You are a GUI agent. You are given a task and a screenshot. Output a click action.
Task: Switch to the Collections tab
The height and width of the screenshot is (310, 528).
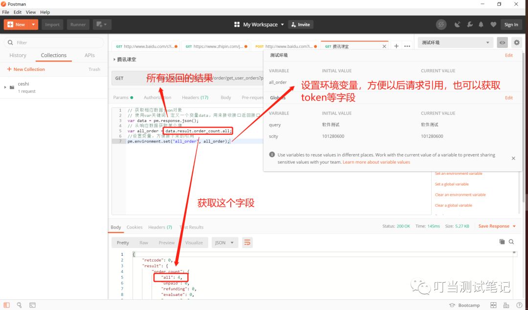(x=54, y=55)
